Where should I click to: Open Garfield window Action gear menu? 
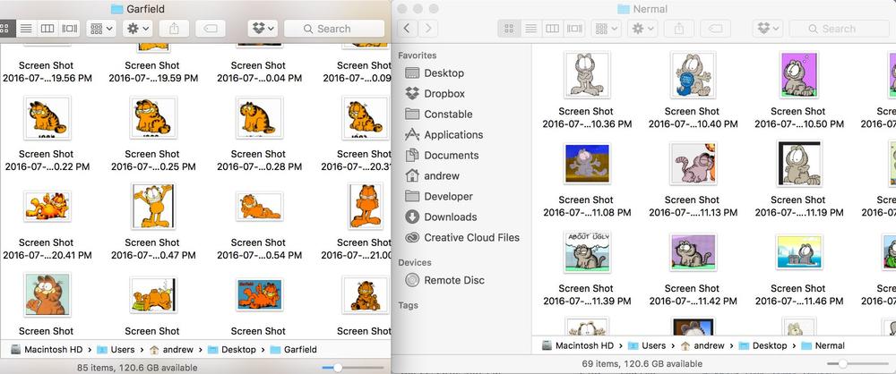point(138,28)
